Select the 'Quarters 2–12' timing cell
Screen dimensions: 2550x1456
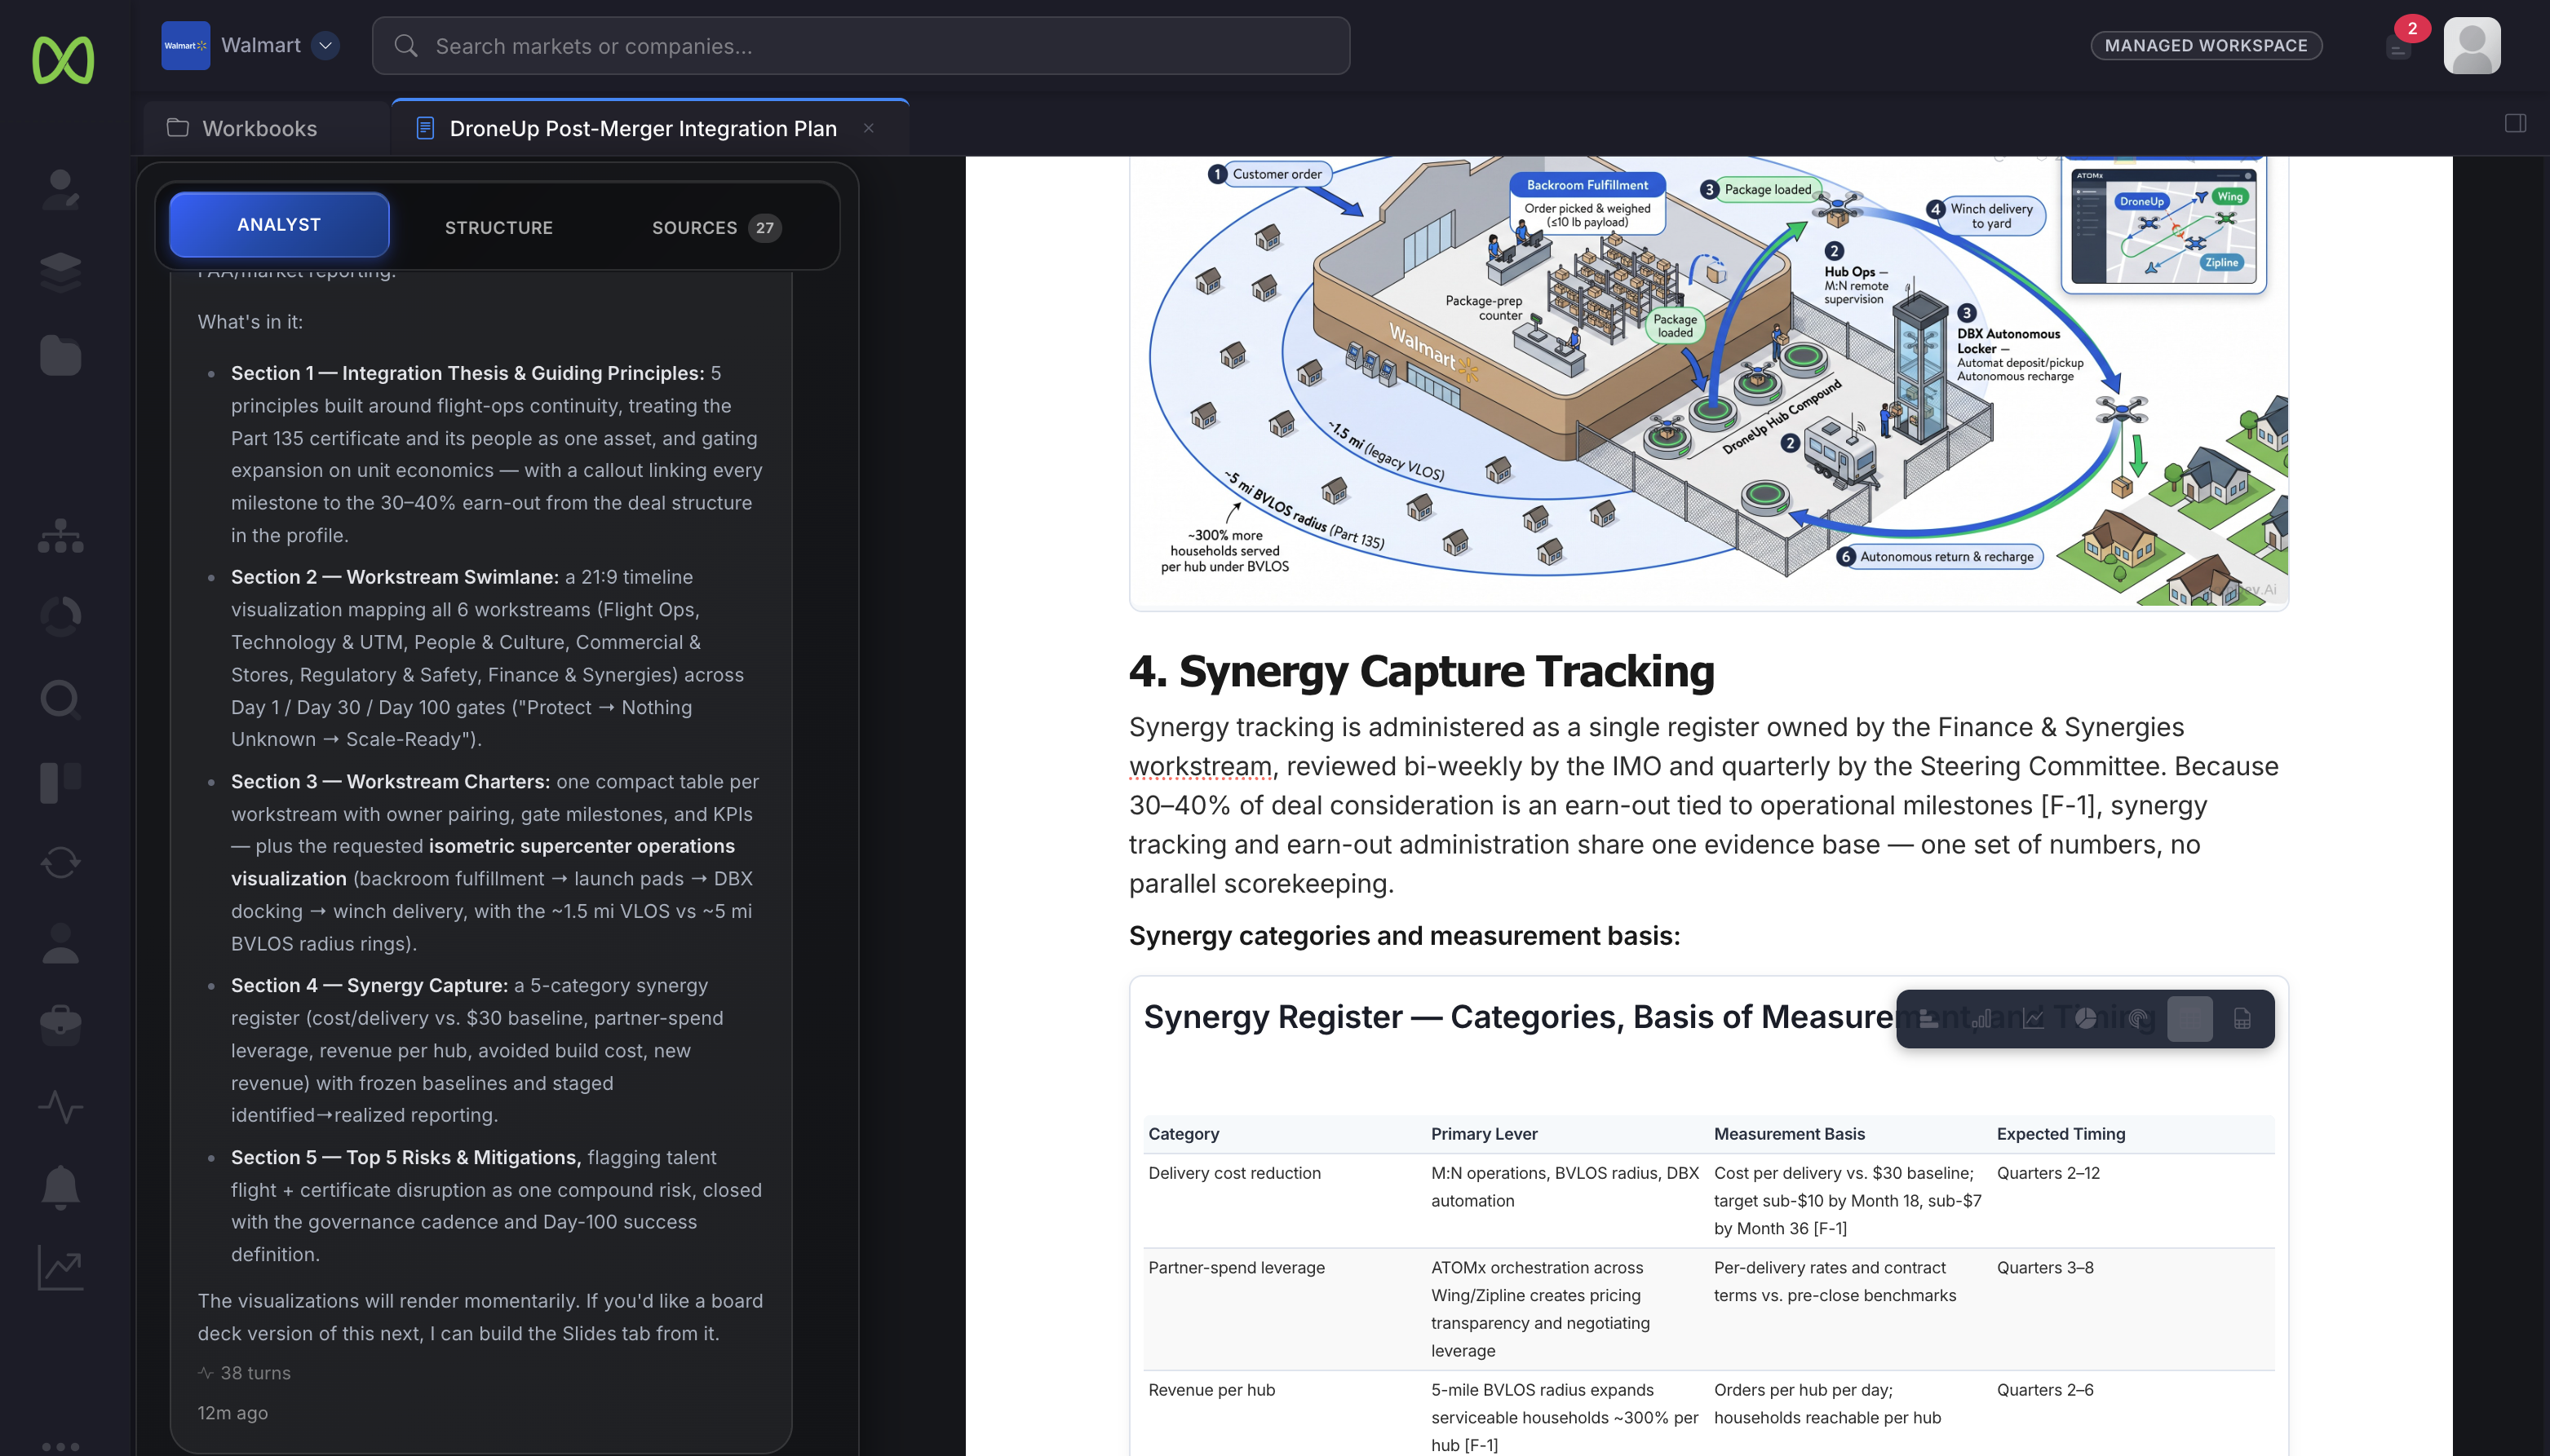tap(2048, 1173)
